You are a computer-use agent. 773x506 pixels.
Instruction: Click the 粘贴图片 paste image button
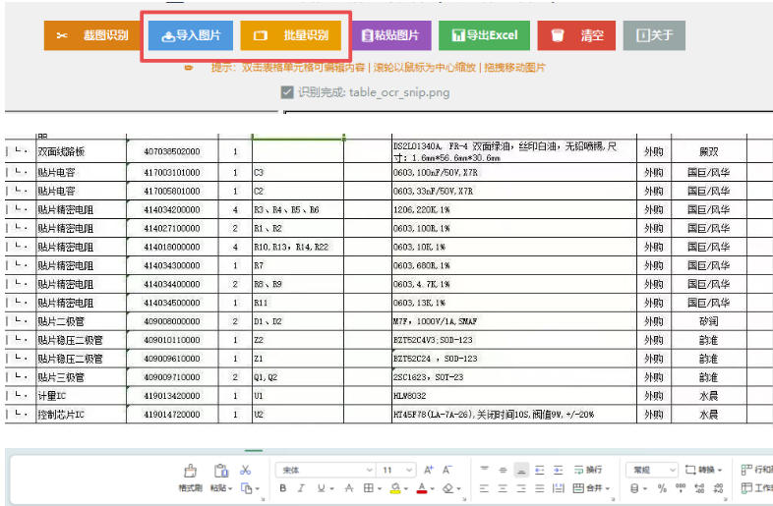[x=391, y=35]
